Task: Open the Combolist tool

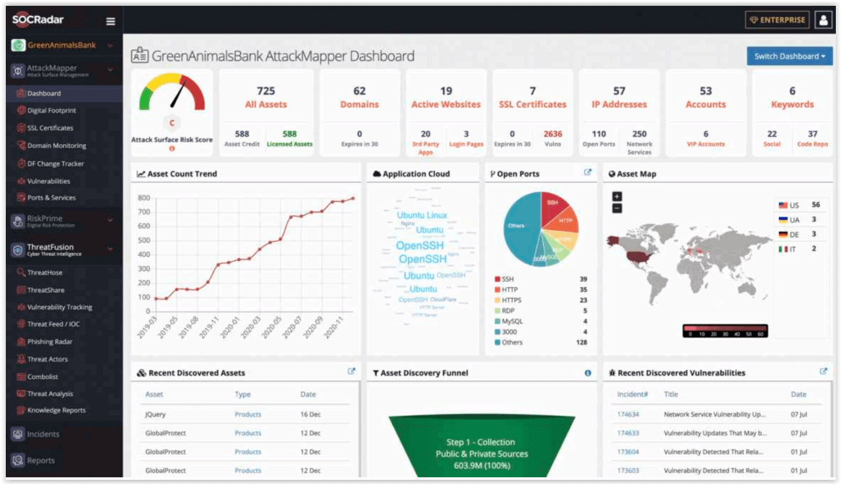Action: [42, 376]
